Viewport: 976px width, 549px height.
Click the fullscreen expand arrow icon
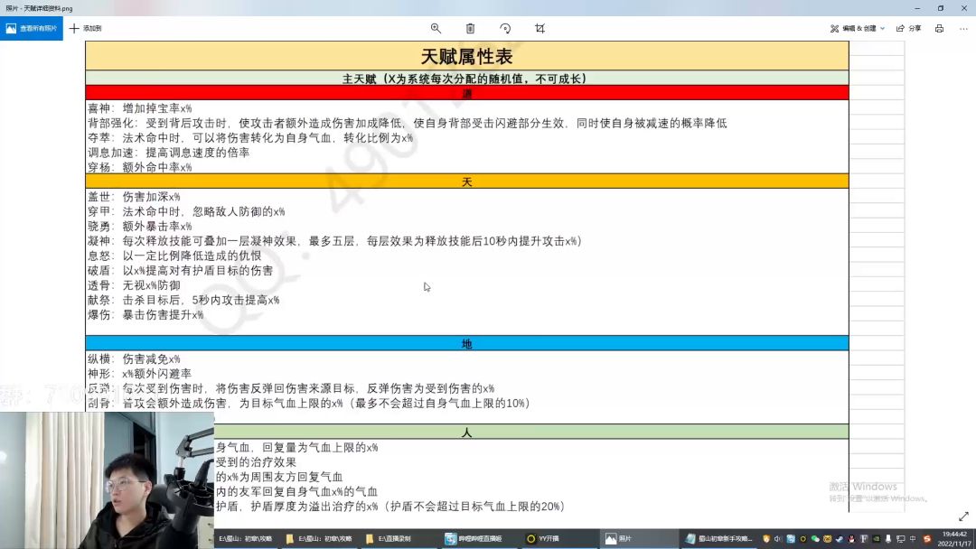[962, 516]
